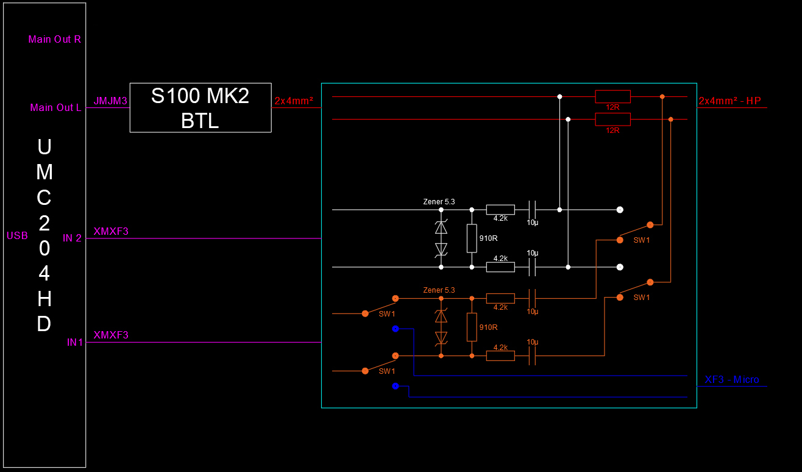
Task: Click the 2x4mm² - HP output label
Action: click(730, 101)
